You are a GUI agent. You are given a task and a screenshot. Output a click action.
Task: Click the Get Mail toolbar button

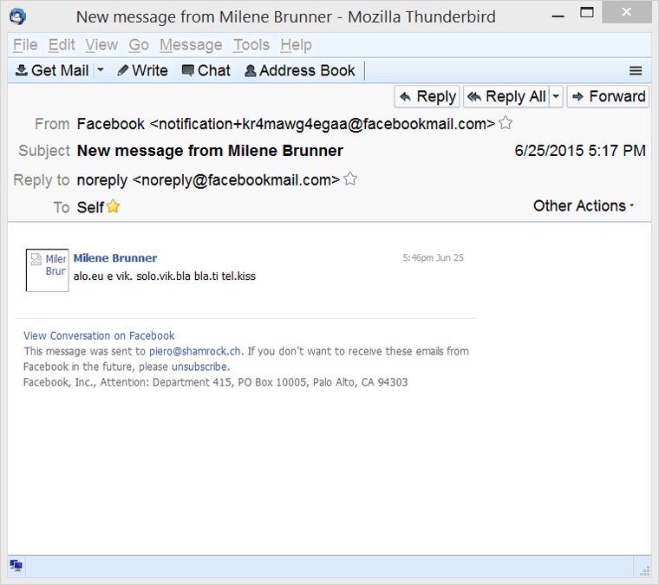pyautogui.click(x=52, y=71)
